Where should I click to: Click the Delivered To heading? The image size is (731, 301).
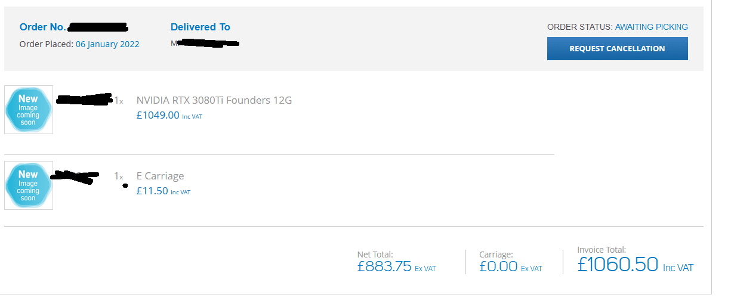coord(201,27)
